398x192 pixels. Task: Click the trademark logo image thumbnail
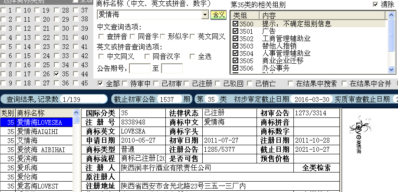[x=360, y=134]
